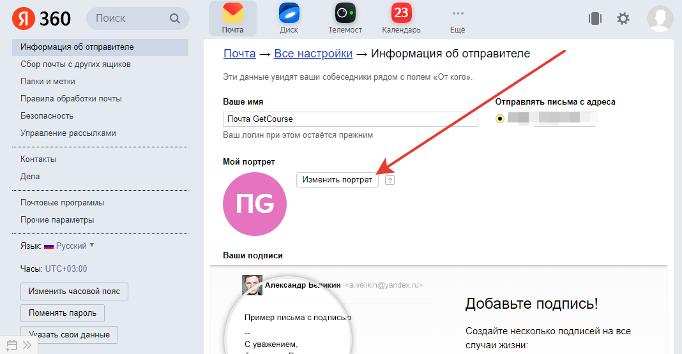The width and height of the screenshot is (682, 354).
Task: Toggle the layout panel icon near gear
Action: coord(595,18)
